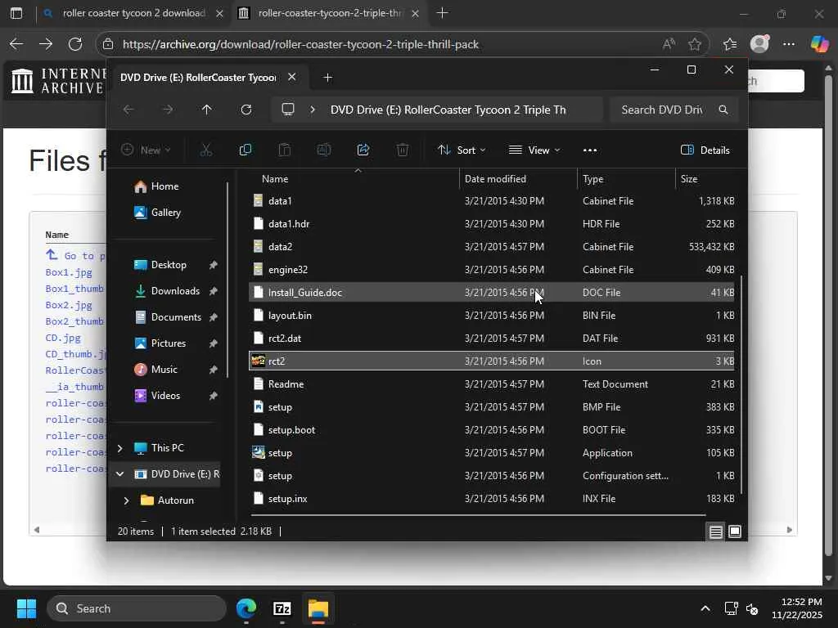This screenshot has width=838, height=628.
Task: Open Pictures in the navigation pane
Action: click(160, 343)
